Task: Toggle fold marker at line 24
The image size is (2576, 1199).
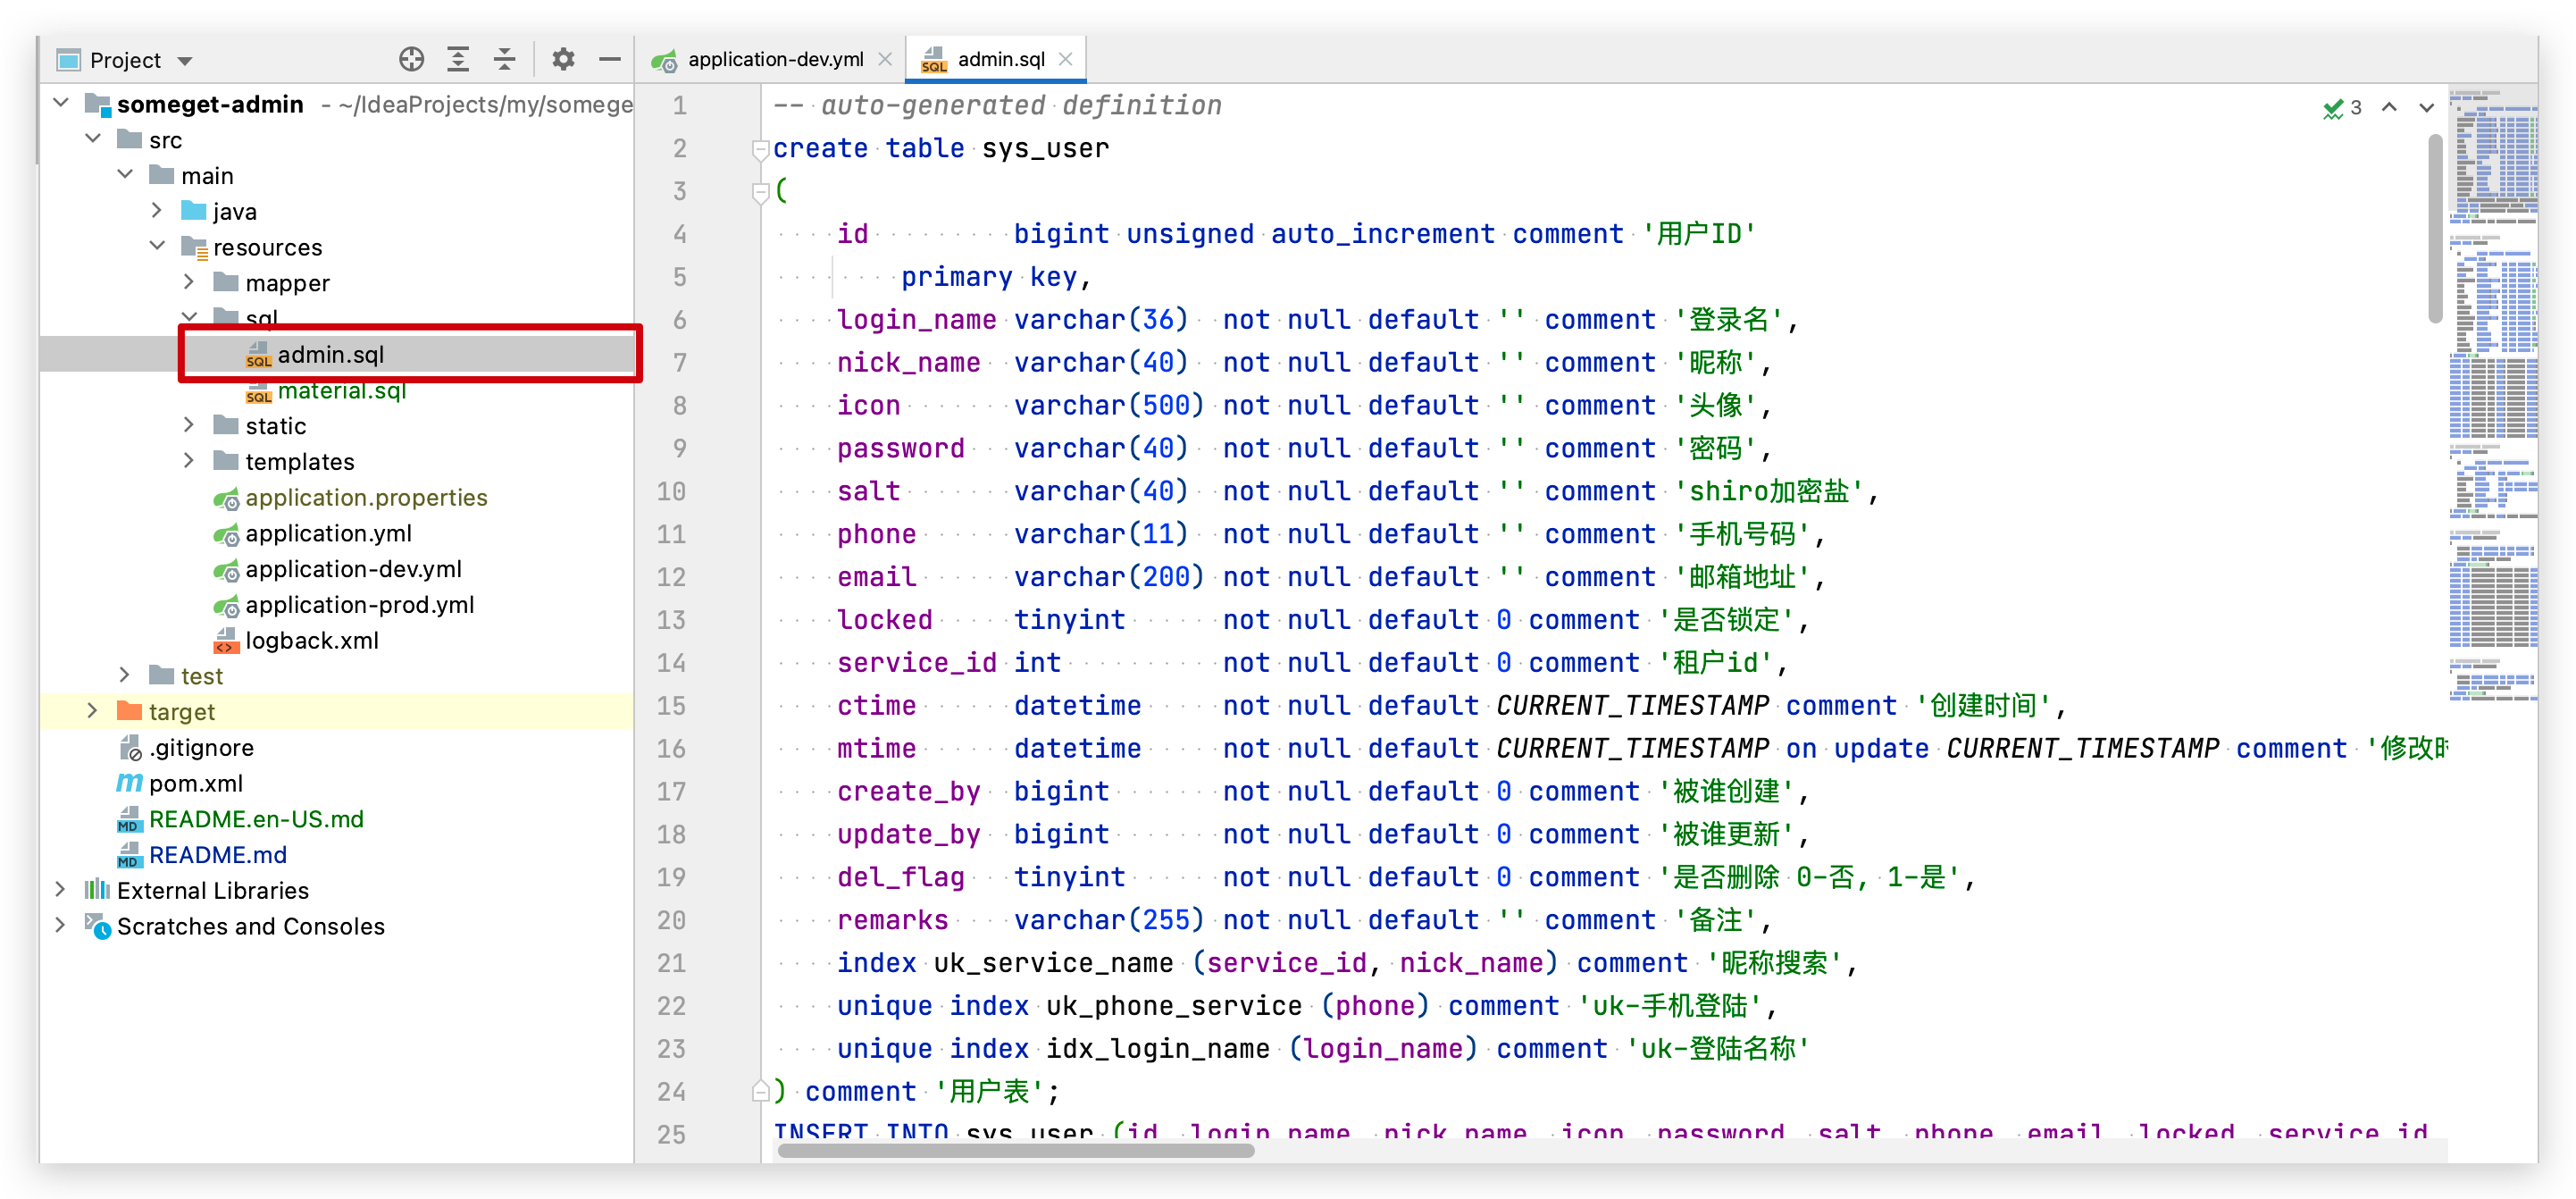Action: [760, 1092]
